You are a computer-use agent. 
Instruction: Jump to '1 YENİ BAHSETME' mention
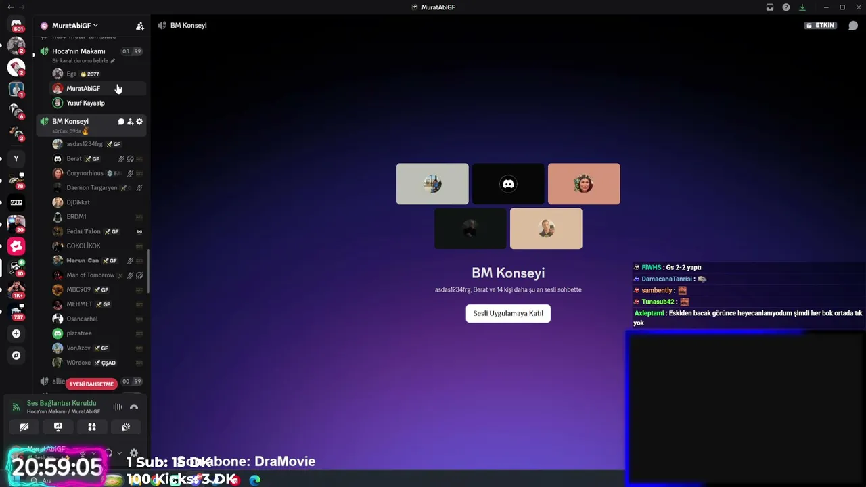coord(91,384)
